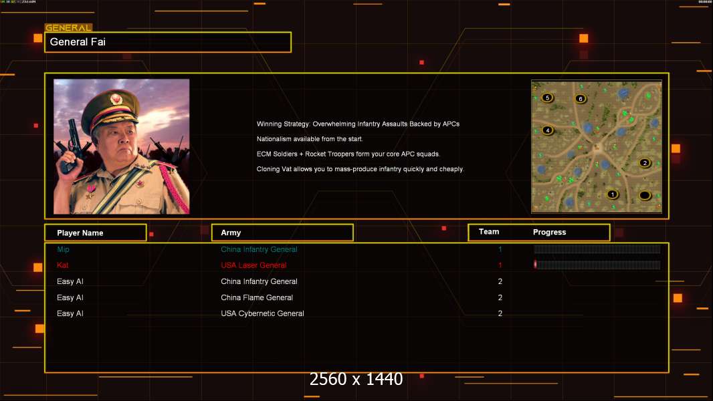Select player Kat in the list
The width and height of the screenshot is (713, 401).
click(x=63, y=265)
